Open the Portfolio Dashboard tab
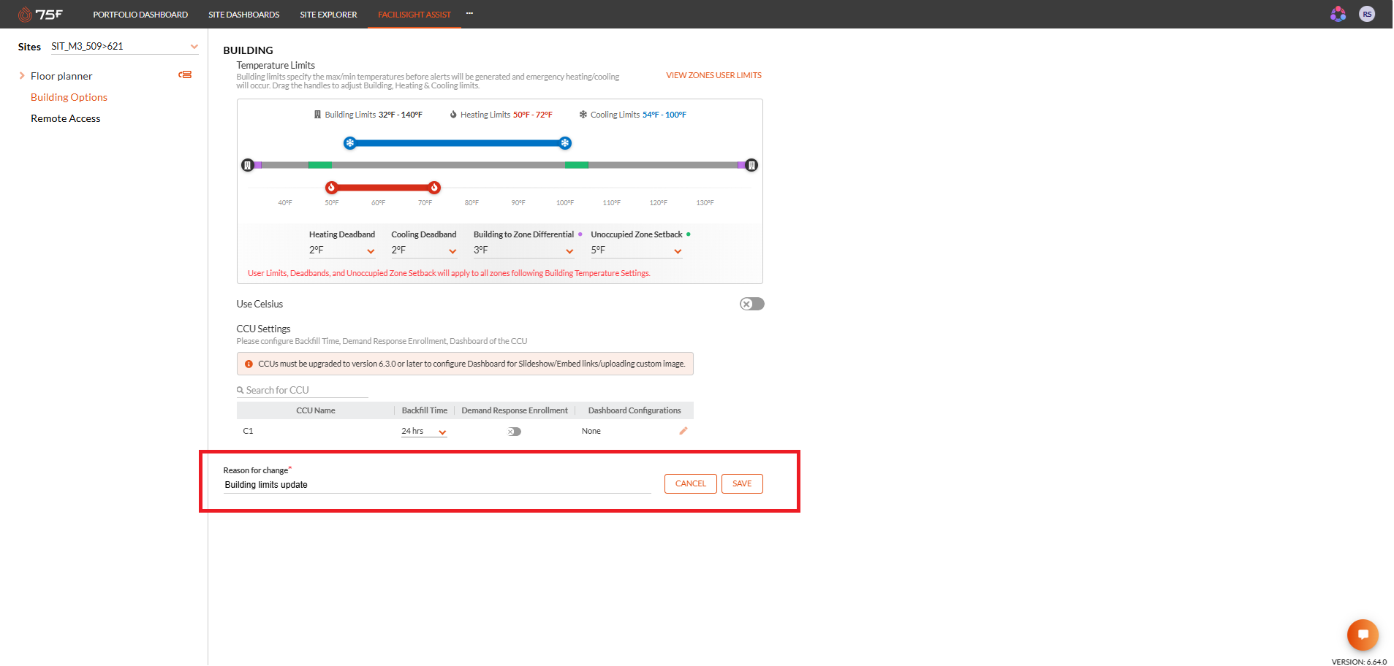 140,15
